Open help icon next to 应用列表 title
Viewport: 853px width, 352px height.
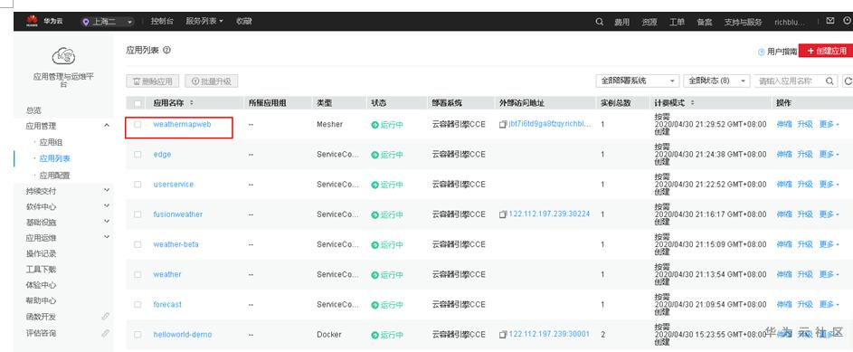click(166, 50)
